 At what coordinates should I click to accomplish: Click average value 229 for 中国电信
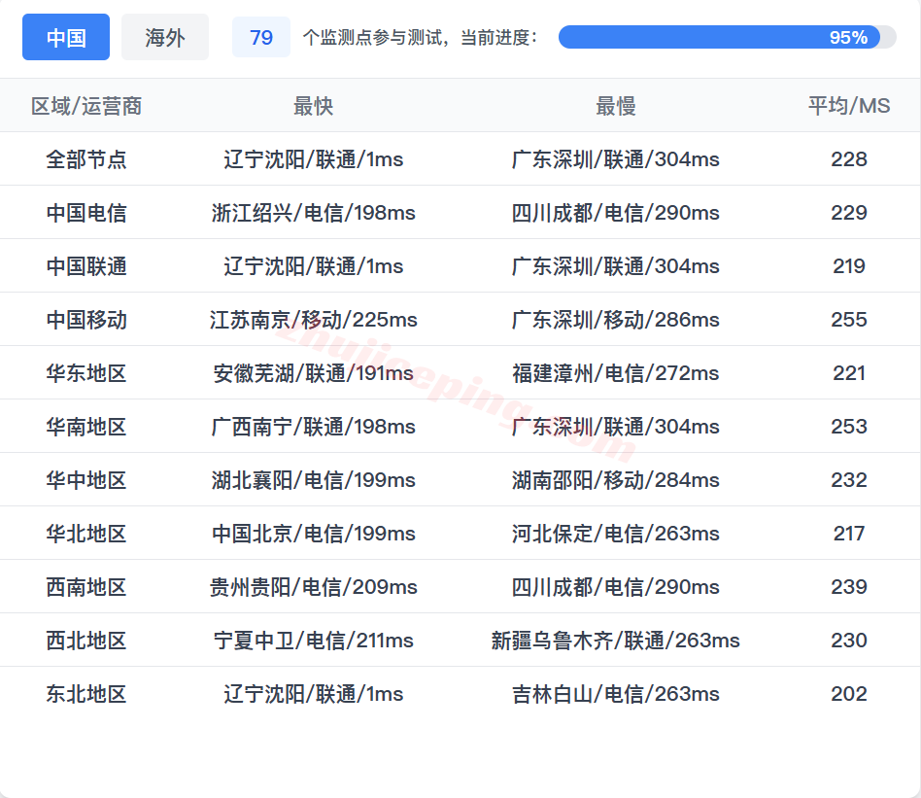click(x=849, y=213)
